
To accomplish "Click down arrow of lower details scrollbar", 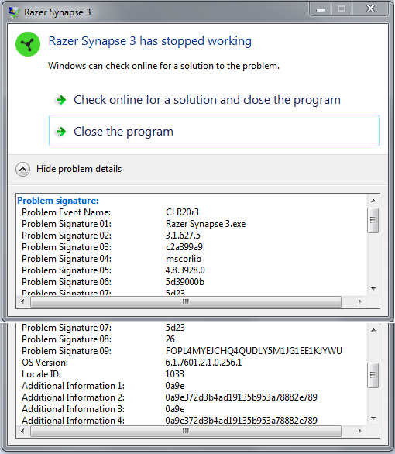I will [373, 418].
